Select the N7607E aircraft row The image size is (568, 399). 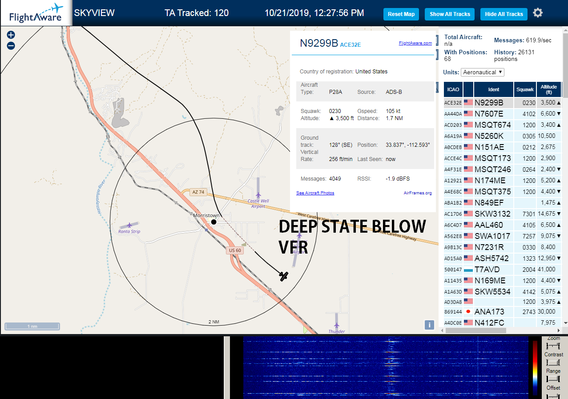pos(503,114)
